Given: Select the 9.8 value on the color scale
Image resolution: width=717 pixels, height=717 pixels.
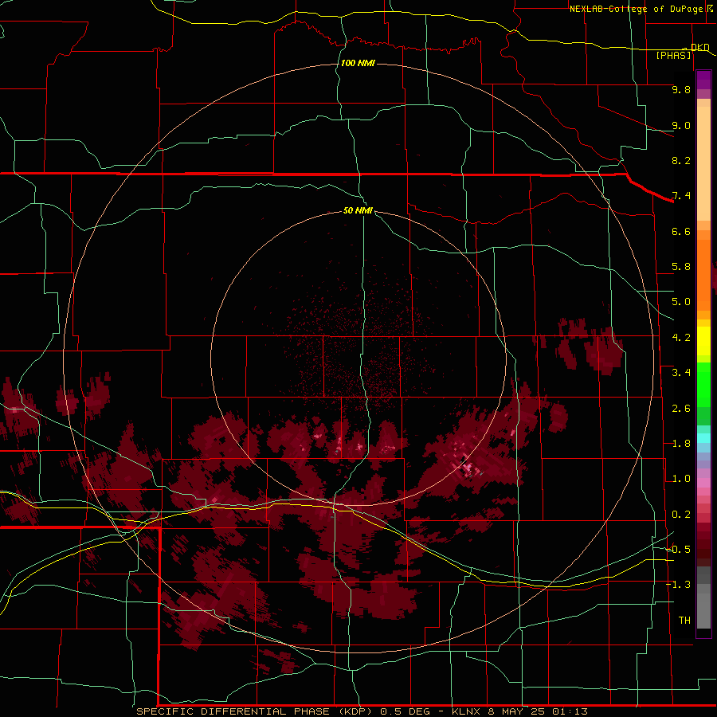Looking at the screenshot, I should click(x=681, y=89).
